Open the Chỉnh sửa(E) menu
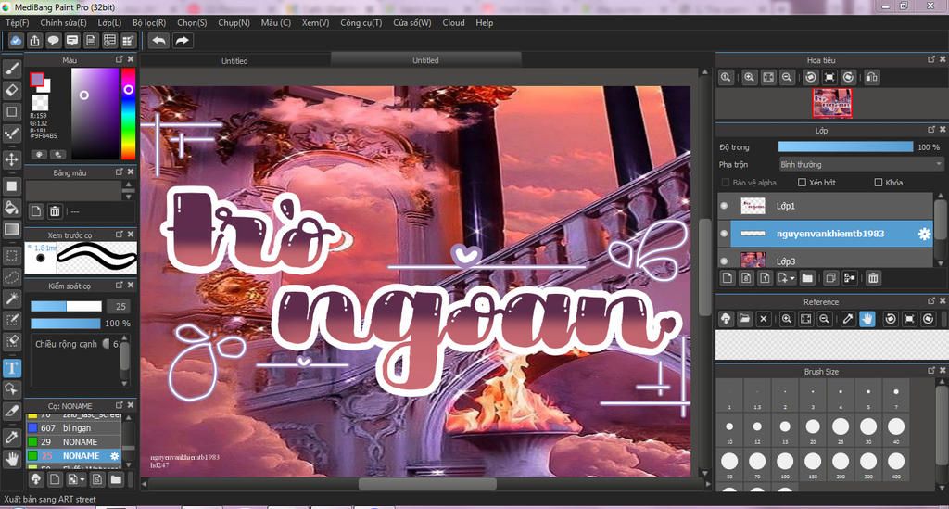 64,22
